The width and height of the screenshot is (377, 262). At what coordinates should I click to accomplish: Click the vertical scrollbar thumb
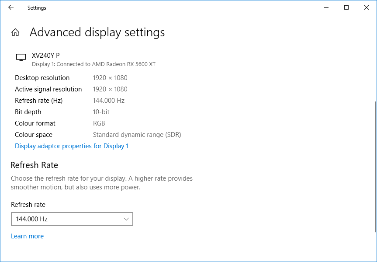click(x=375, y=166)
